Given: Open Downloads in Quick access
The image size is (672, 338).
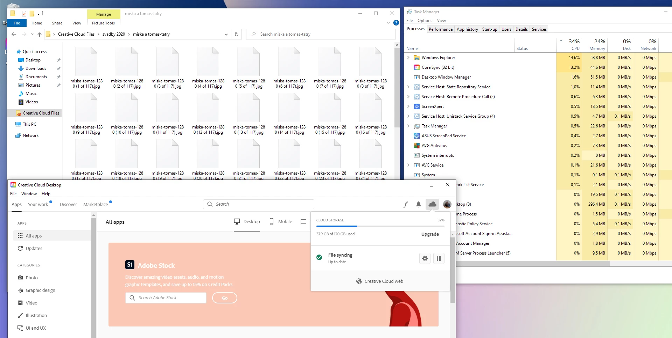Looking at the screenshot, I should point(36,68).
